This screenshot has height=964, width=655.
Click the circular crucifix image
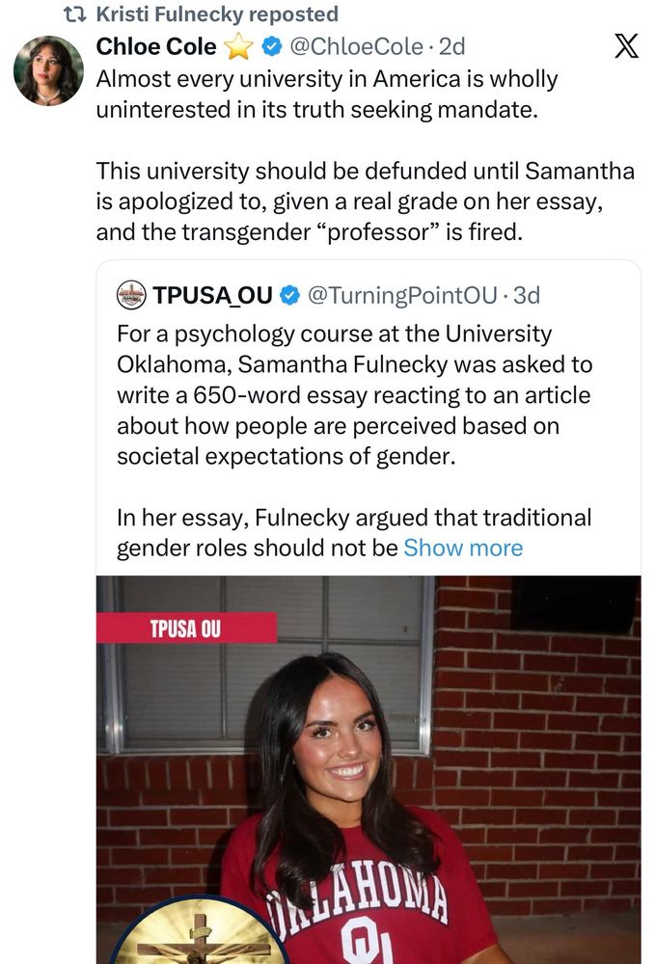tap(198, 933)
